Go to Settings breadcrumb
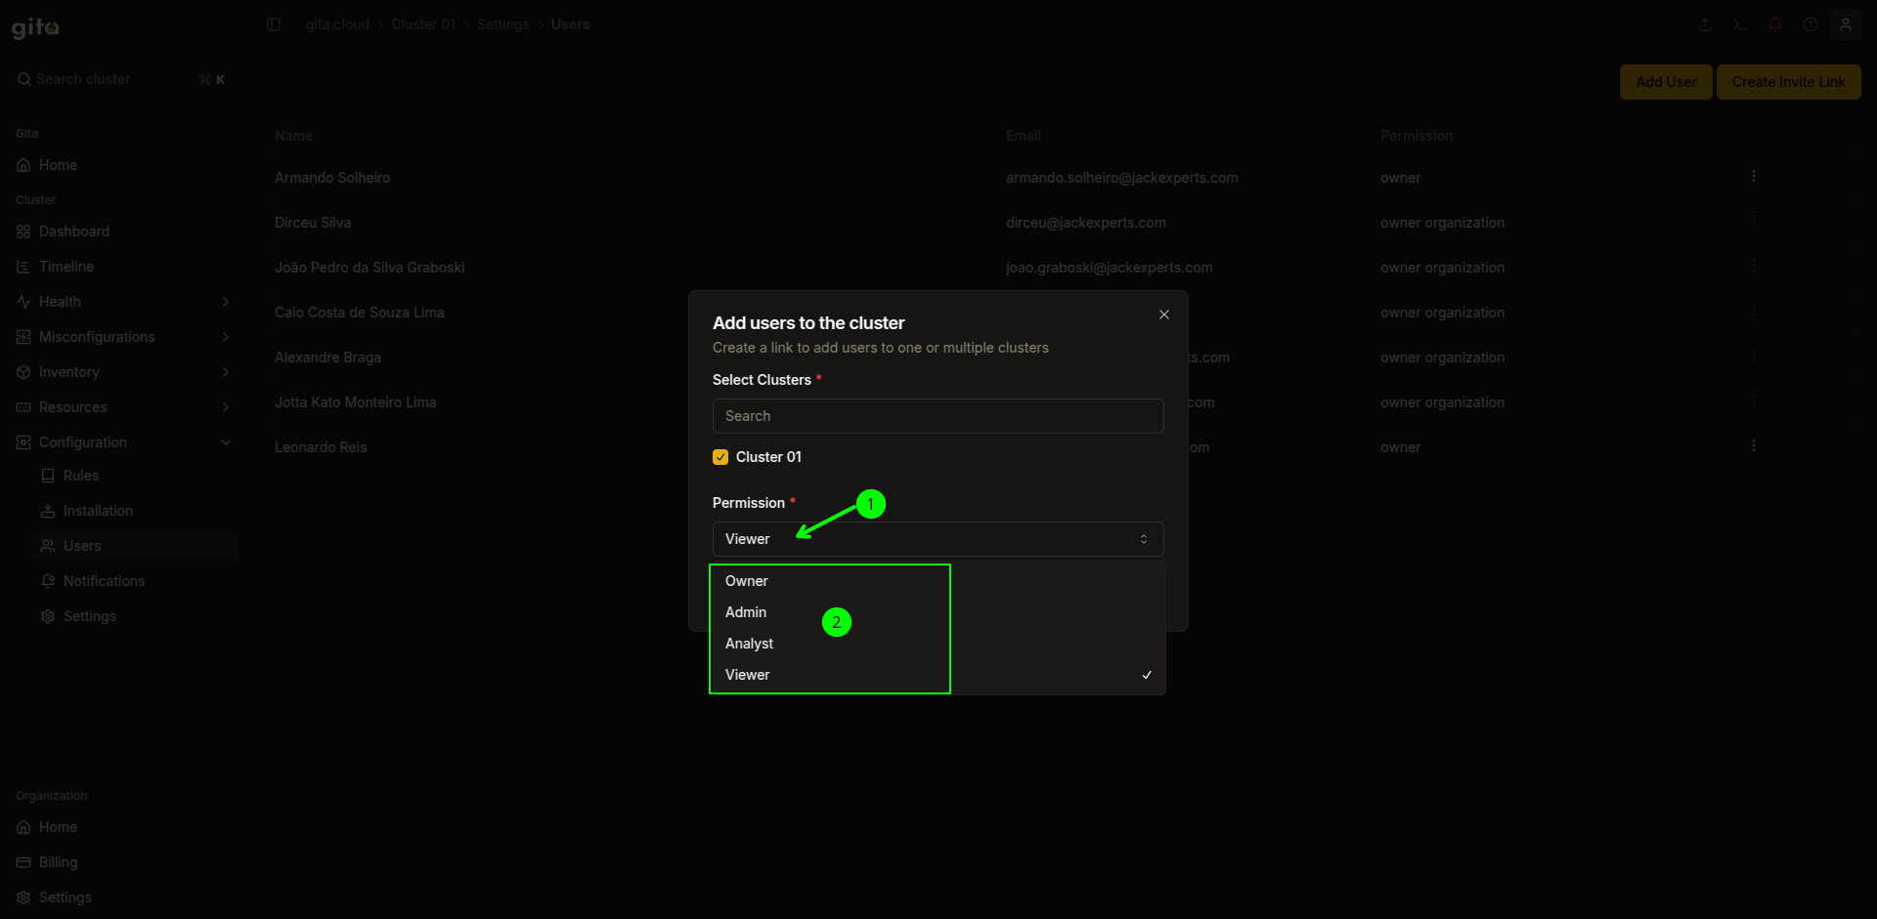 pyautogui.click(x=502, y=24)
